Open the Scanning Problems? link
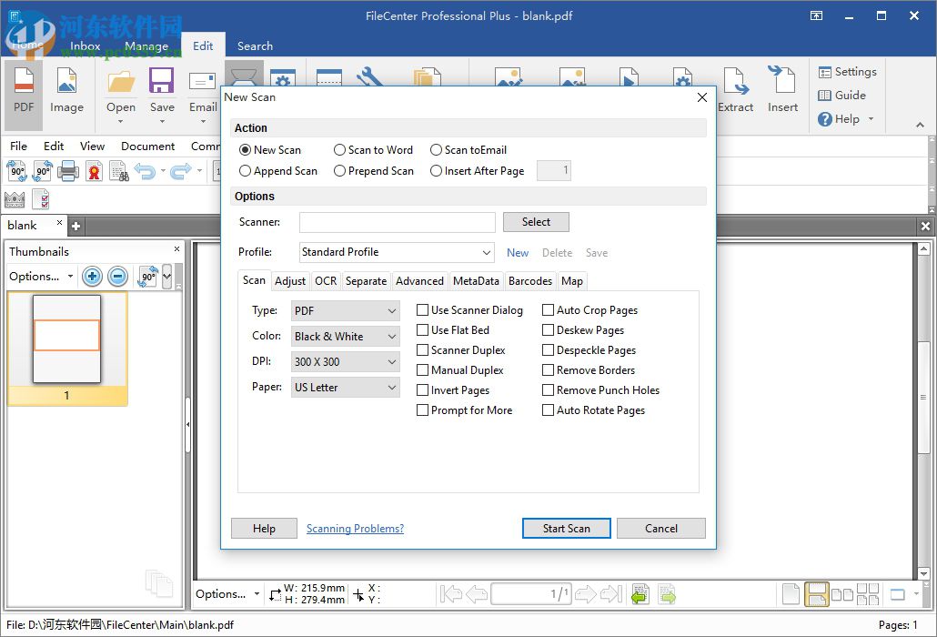Image resolution: width=937 pixels, height=637 pixels. (x=355, y=529)
